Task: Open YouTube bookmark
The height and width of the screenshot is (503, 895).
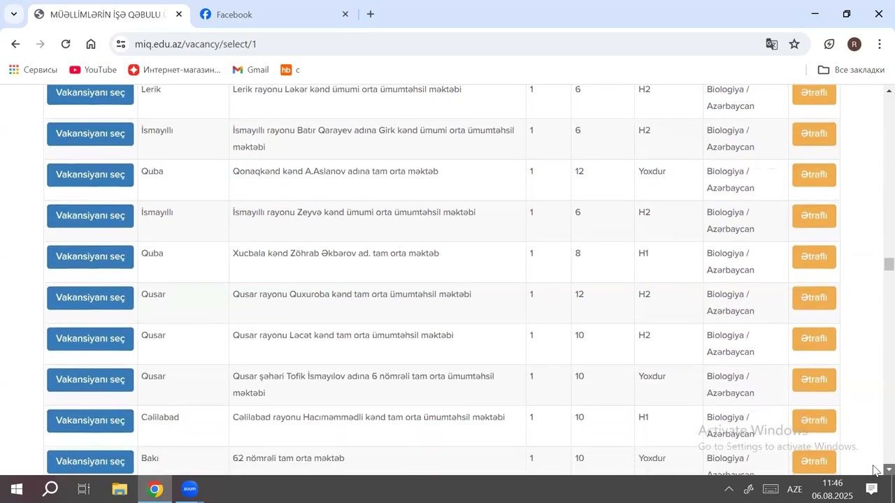Action: tap(93, 70)
